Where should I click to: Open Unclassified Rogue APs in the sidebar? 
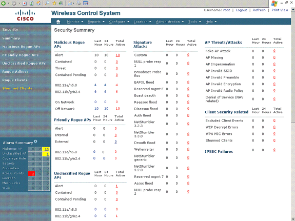pyautogui.click(x=24, y=63)
